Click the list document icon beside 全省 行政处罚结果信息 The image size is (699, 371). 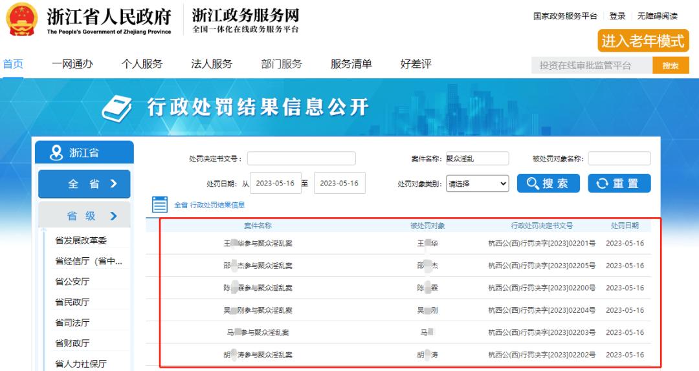160,204
